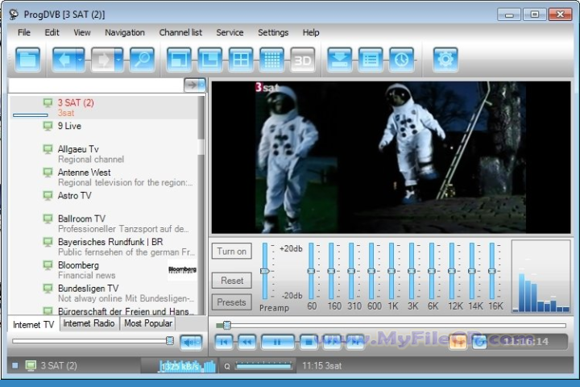Open the Edit menu
The image size is (580, 387).
pos(52,32)
